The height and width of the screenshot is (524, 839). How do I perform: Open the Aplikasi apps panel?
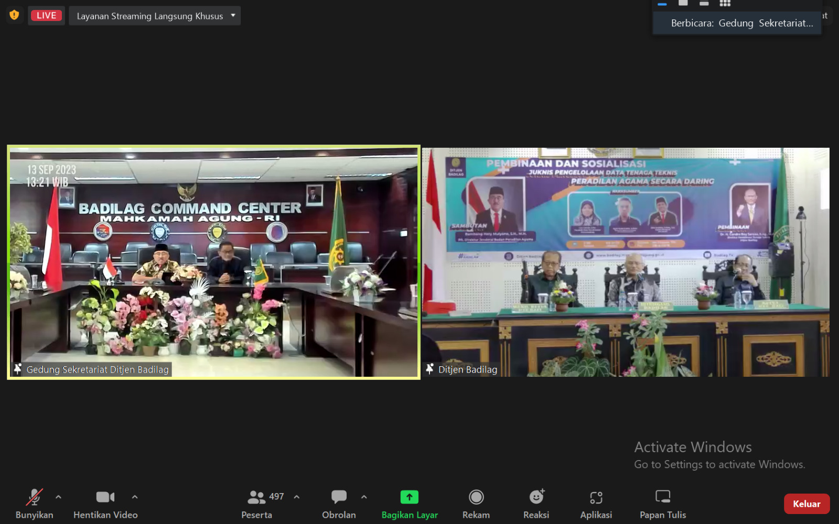(x=596, y=503)
